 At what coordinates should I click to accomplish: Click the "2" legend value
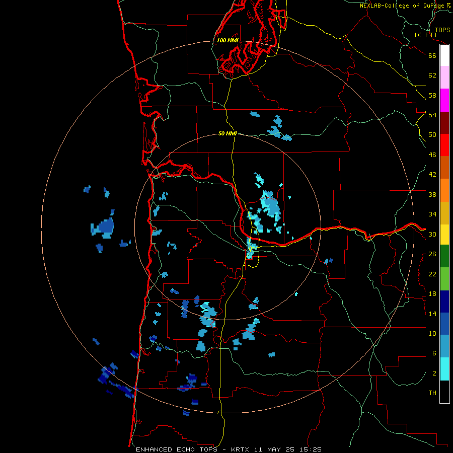pyautogui.click(x=434, y=373)
